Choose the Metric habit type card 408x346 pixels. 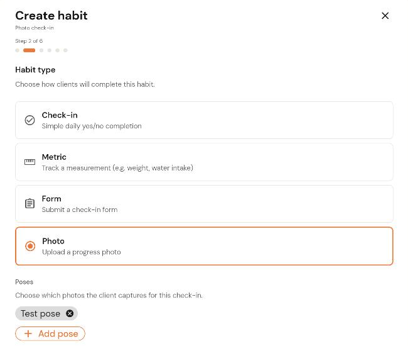pos(204,162)
